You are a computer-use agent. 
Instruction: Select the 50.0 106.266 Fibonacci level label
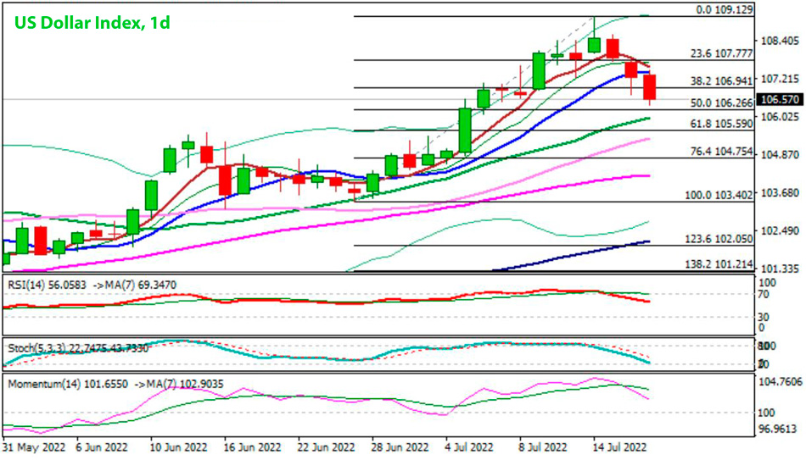pos(721,103)
